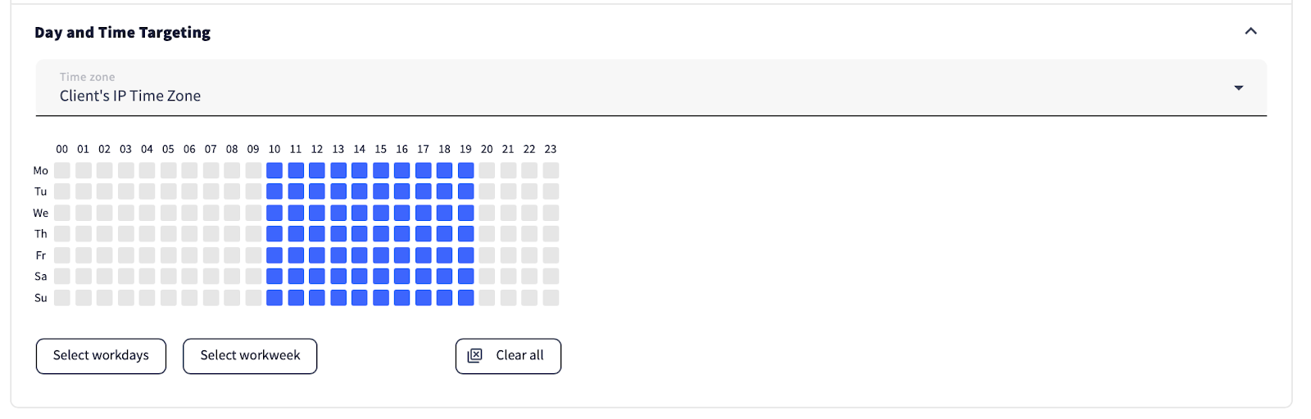Deselect Sunday hour 10 cell
The height and width of the screenshot is (419, 1311).
tap(274, 298)
